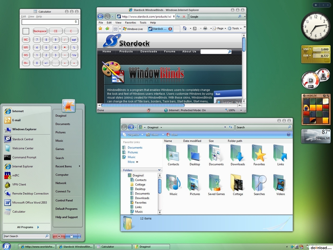Viewport: 333px width, 250px height.
Task: Open the Saved Games folder icon
Action: pos(216,183)
